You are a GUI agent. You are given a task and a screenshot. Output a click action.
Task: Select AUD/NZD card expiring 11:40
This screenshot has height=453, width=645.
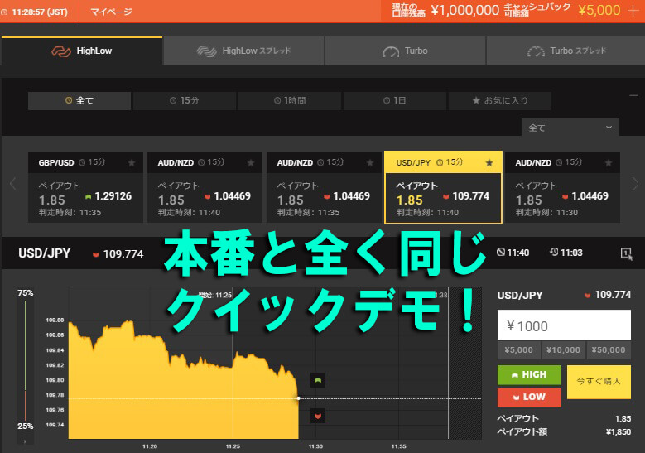coord(205,188)
